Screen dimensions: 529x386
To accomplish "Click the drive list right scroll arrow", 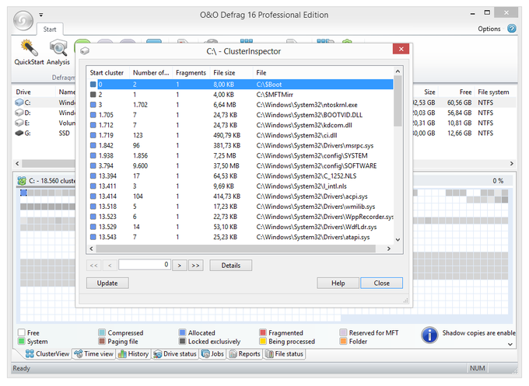I will [x=511, y=163].
